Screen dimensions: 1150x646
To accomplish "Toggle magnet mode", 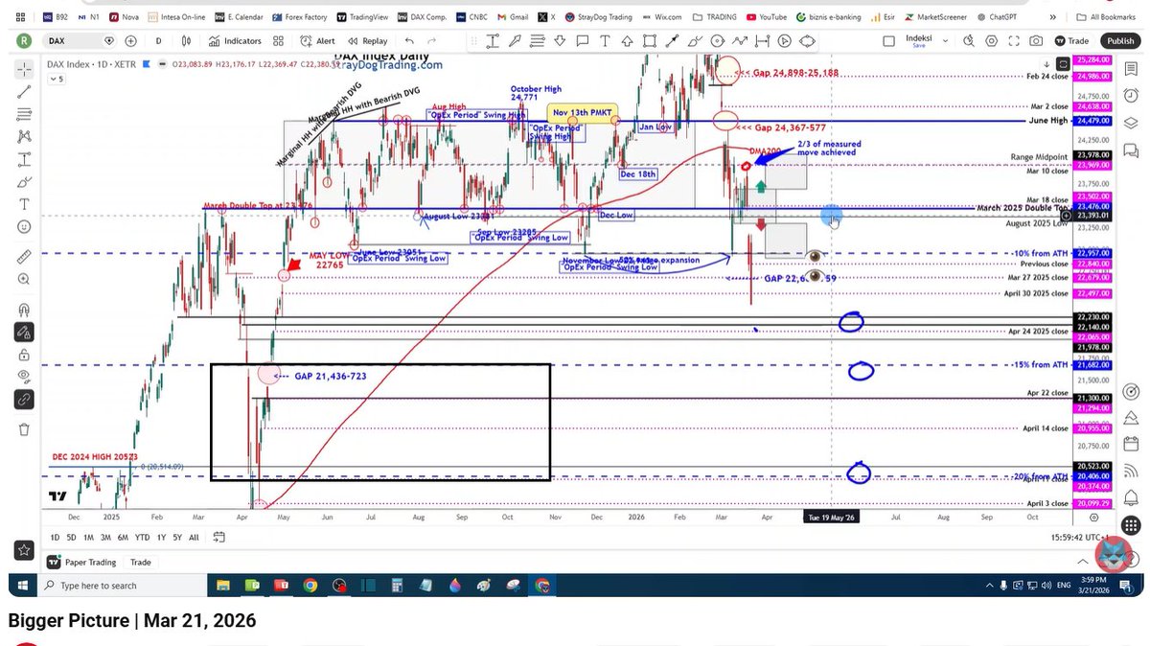I will point(24,309).
